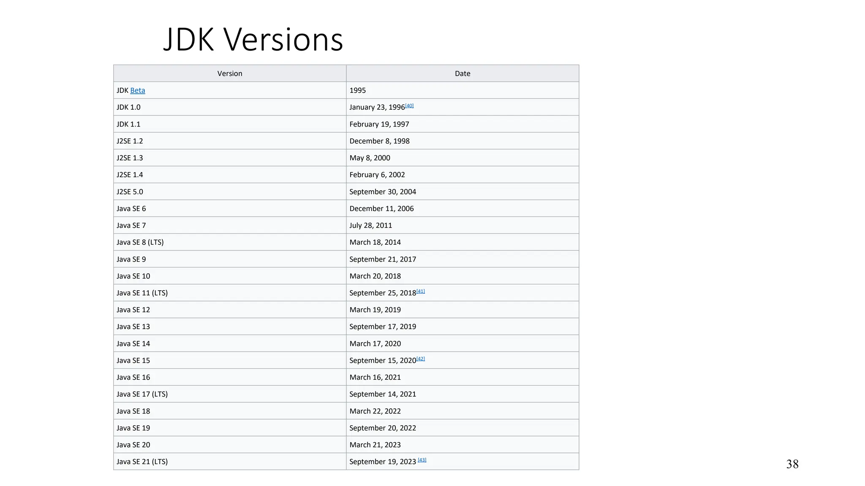Click the Java SE 19 cell
865x486 pixels.
[x=230, y=428]
